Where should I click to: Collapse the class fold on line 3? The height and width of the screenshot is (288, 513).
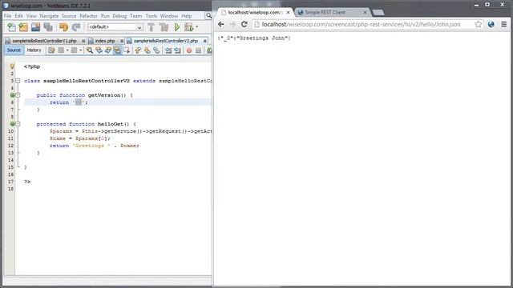18,81
